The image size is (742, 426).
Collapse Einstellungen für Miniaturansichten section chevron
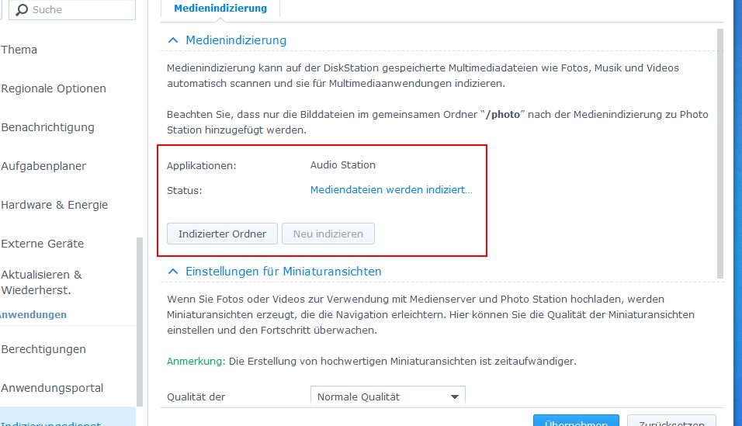[x=173, y=272]
